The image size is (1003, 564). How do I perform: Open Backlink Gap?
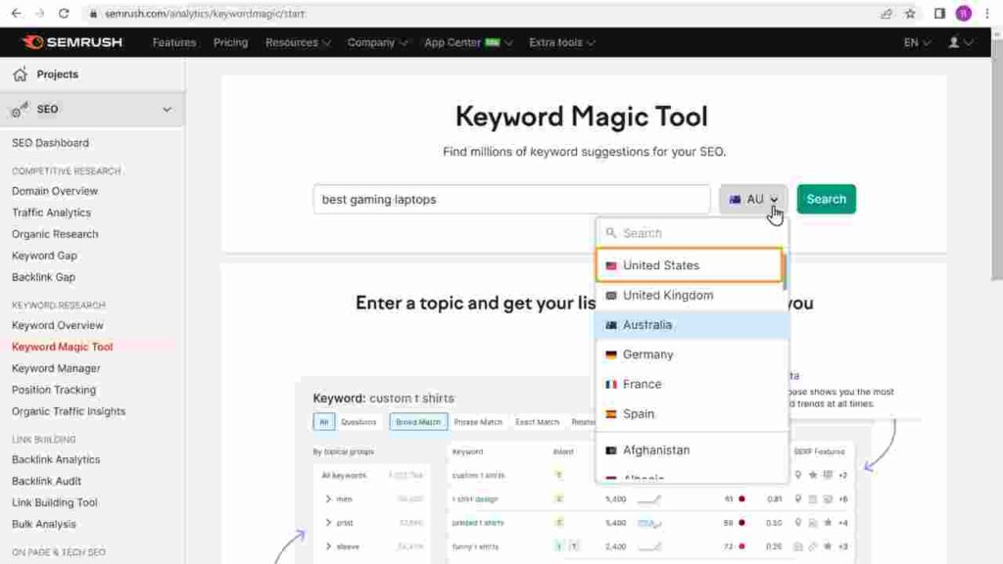coord(43,277)
